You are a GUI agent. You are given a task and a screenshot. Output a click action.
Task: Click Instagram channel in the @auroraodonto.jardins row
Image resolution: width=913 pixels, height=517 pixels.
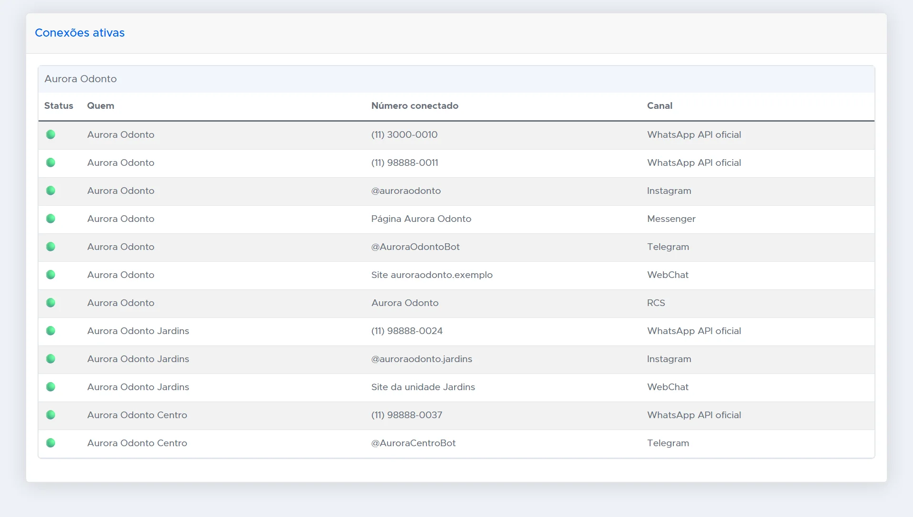tap(669, 359)
